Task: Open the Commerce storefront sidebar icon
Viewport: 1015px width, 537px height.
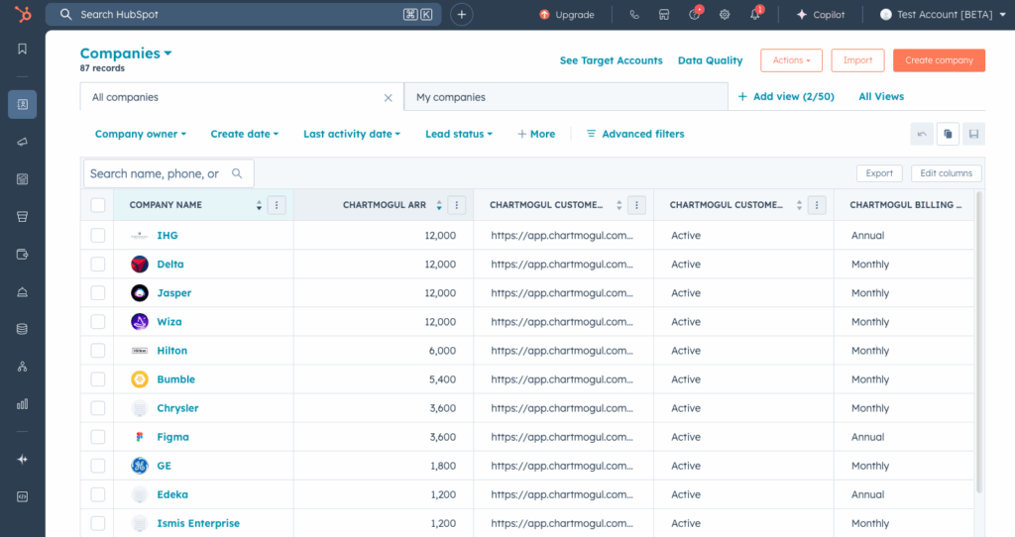Action: (x=23, y=217)
